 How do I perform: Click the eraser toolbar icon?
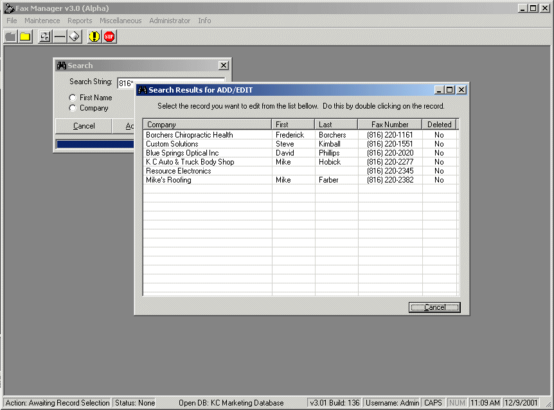[75, 37]
